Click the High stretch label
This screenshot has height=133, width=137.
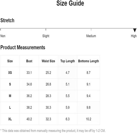coord(134,36)
